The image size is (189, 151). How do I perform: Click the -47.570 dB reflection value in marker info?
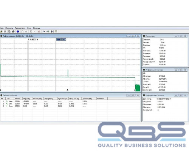pos(162,87)
